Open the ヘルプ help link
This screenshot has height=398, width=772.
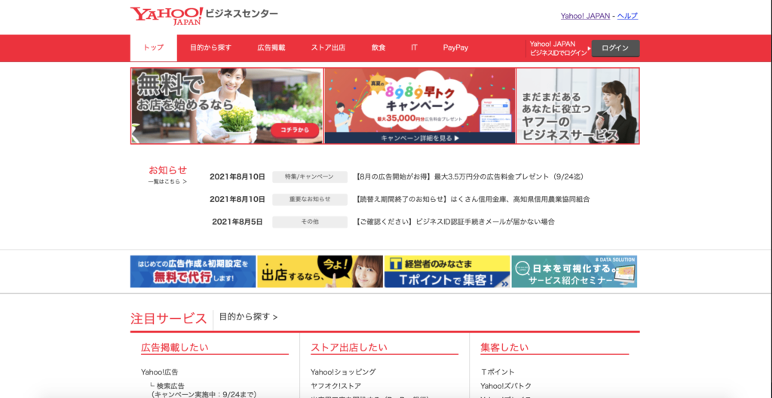coord(627,16)
